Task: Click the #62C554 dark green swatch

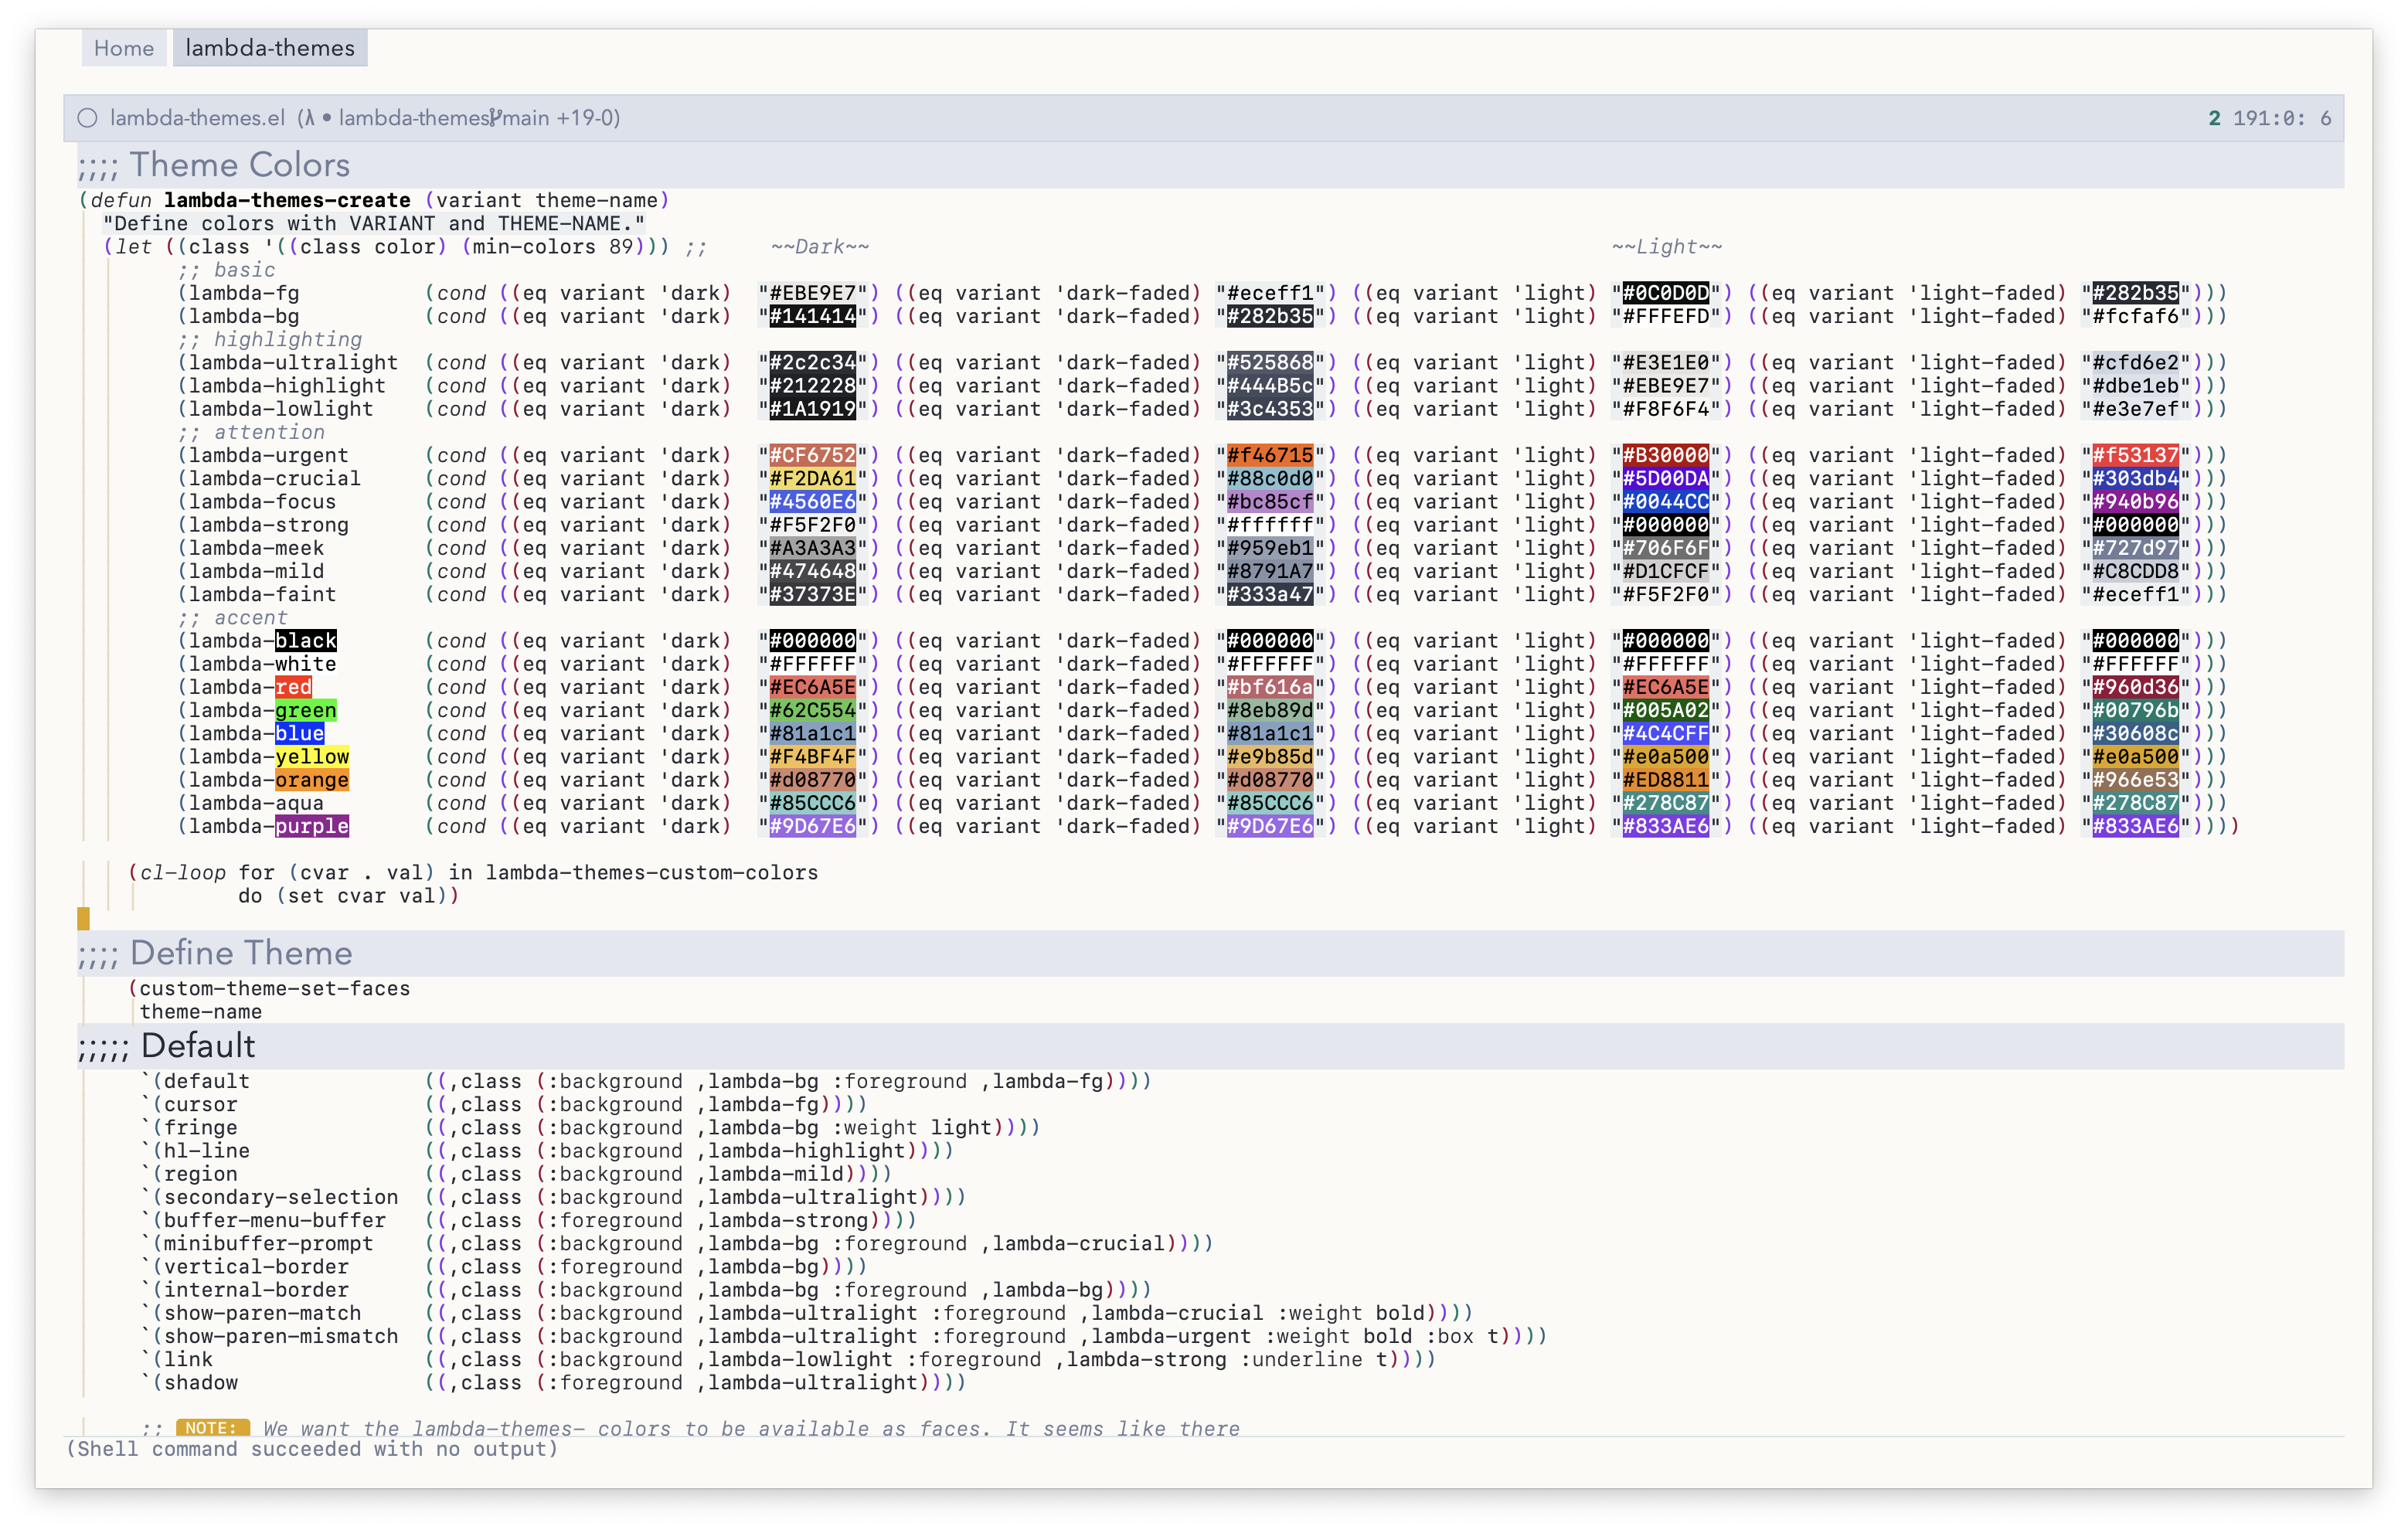Action: point(812,710)
